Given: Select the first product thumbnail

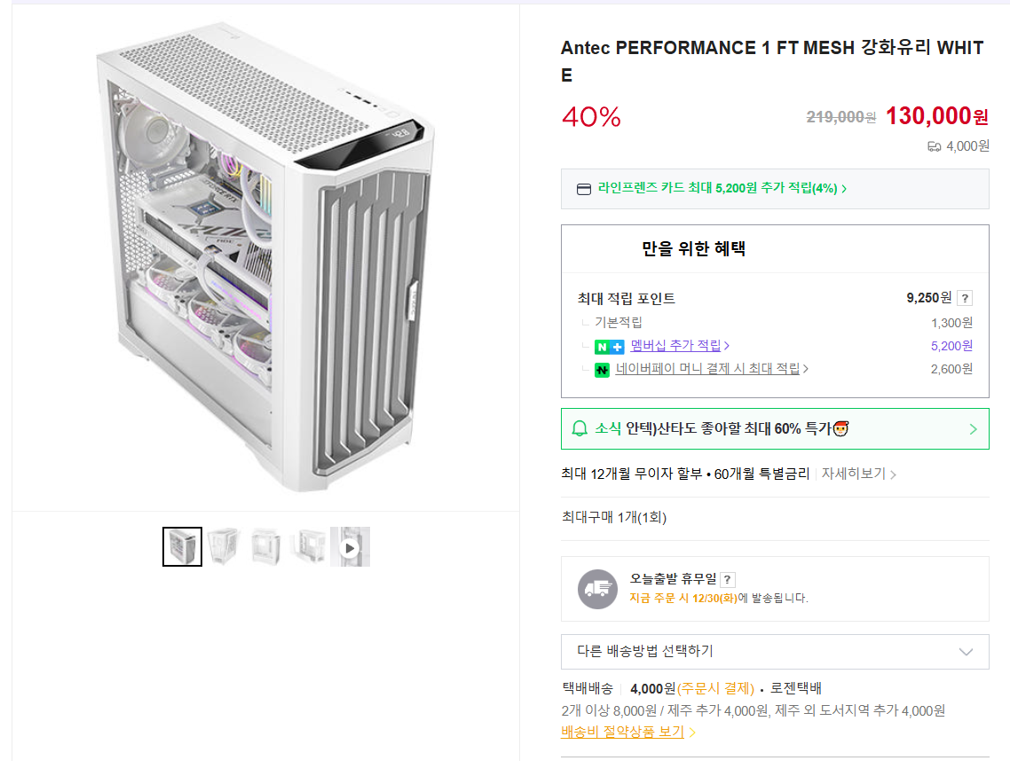Looking at the screenshot, I should pyautogui.click(x=182, y=546).
